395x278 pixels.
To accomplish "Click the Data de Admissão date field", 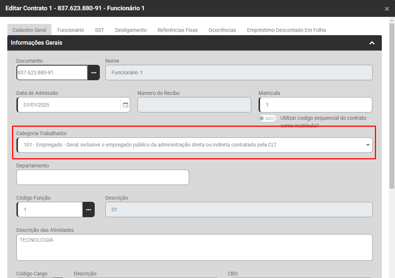I will 69,105.
